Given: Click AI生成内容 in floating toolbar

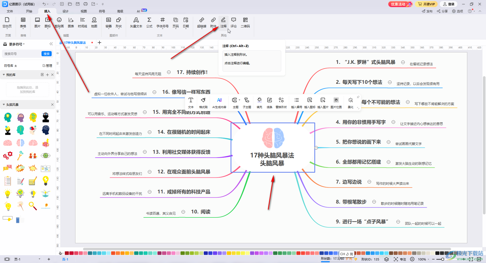Looking at the screenshot, I should coord(219,103).
